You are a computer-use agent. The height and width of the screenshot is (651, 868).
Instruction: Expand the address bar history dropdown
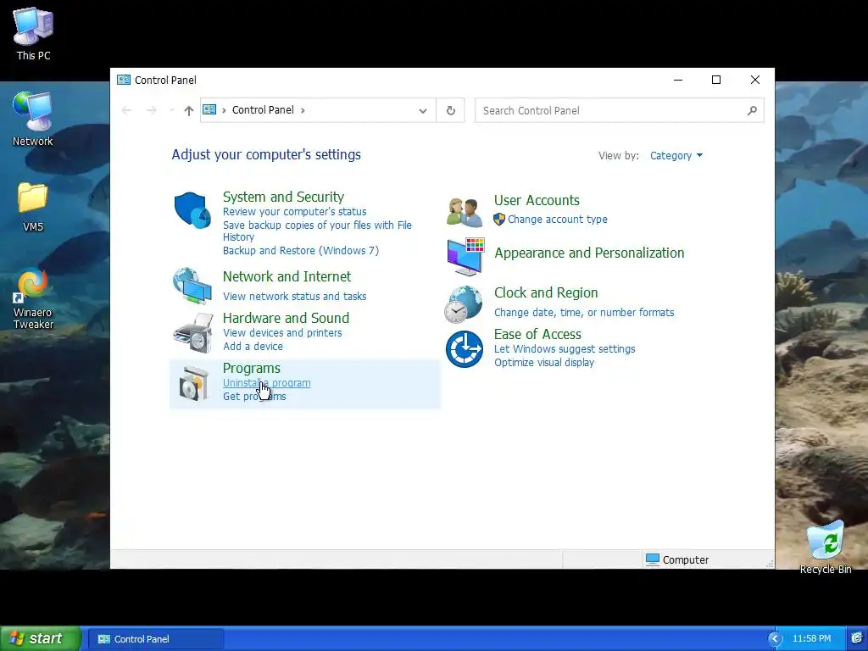[x=423, y=111]
